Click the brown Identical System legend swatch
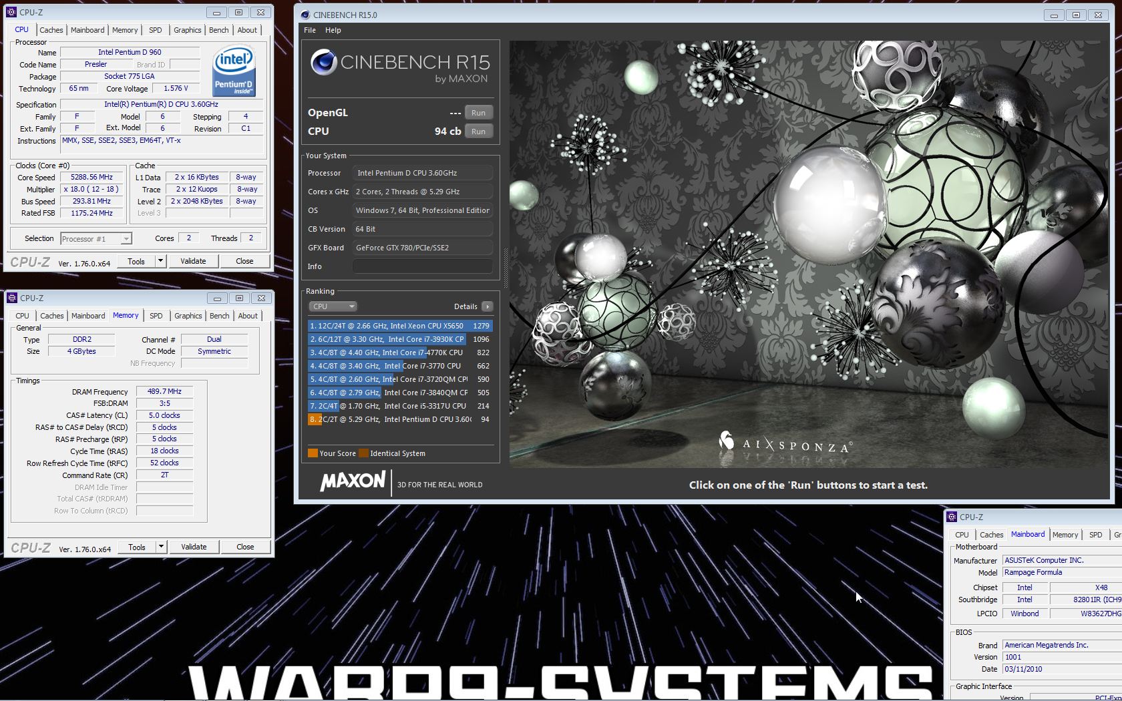Viewport: 1122px width, 701px height. click(x=363, y=453)
